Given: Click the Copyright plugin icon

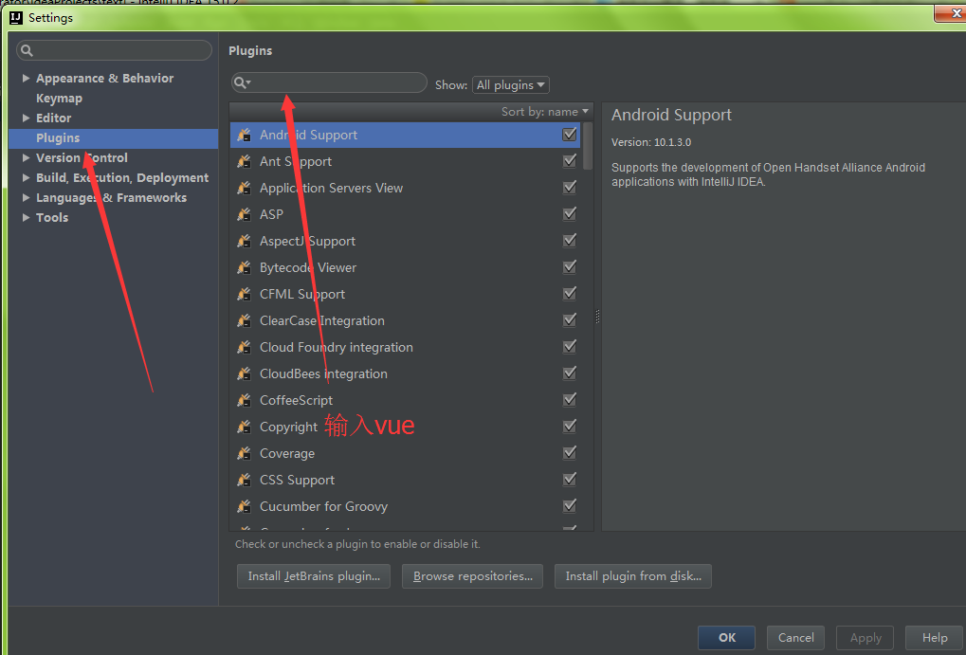Looking at the screenshot, I should coord(244,427).
